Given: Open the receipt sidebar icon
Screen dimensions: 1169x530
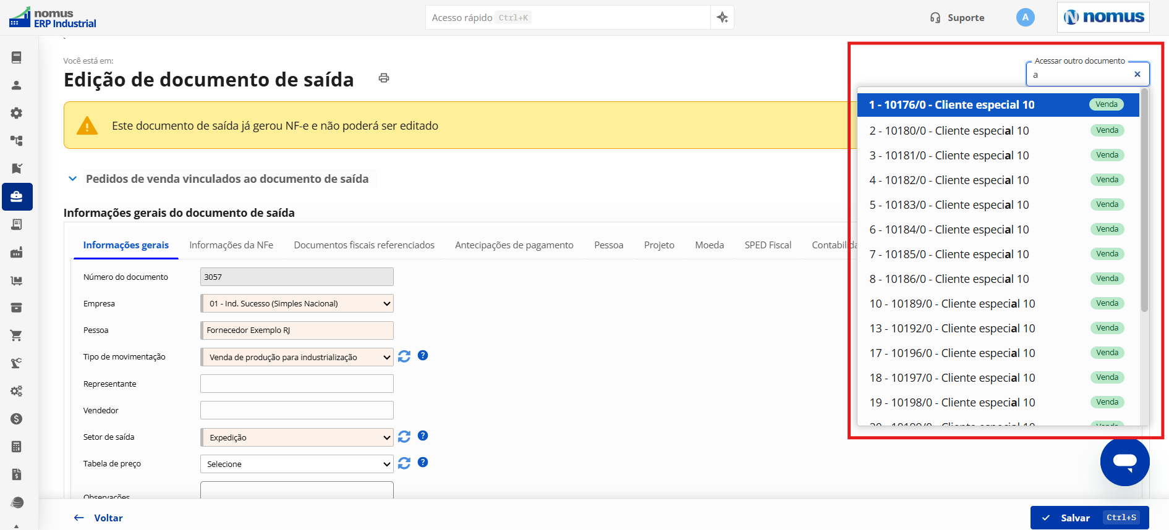Looking at the screenshot, I should click(17, 224).
